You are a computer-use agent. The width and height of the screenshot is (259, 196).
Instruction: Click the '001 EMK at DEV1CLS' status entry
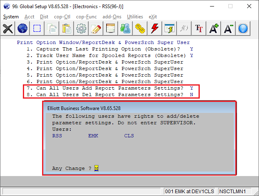pos(190,192)
